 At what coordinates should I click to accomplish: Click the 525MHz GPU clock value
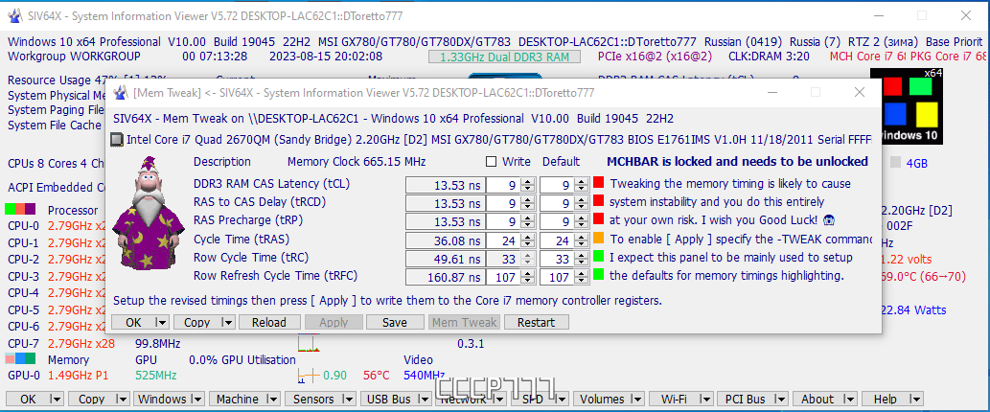point(156,376)
